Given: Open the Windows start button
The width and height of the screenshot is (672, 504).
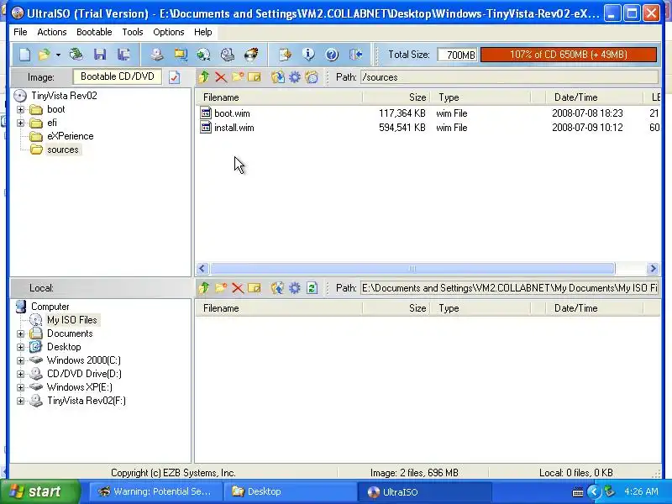Looking at the screenshot, I should coord(39,491).
